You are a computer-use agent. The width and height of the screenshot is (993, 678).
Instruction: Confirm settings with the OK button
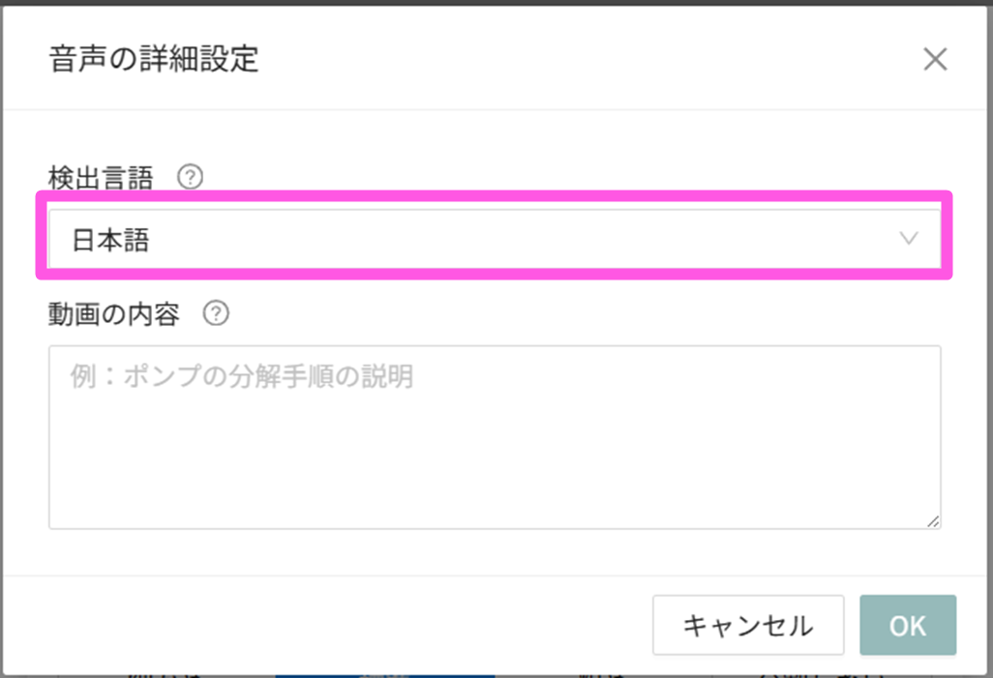pos(908,625)
